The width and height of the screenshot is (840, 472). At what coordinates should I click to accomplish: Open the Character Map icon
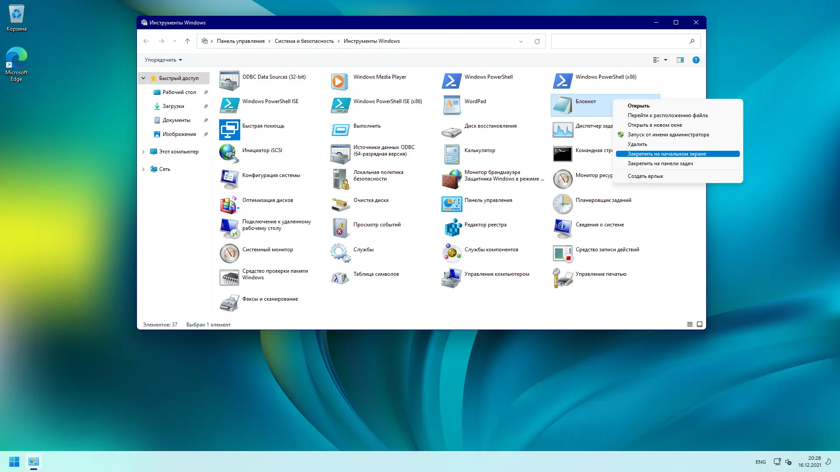339,278
